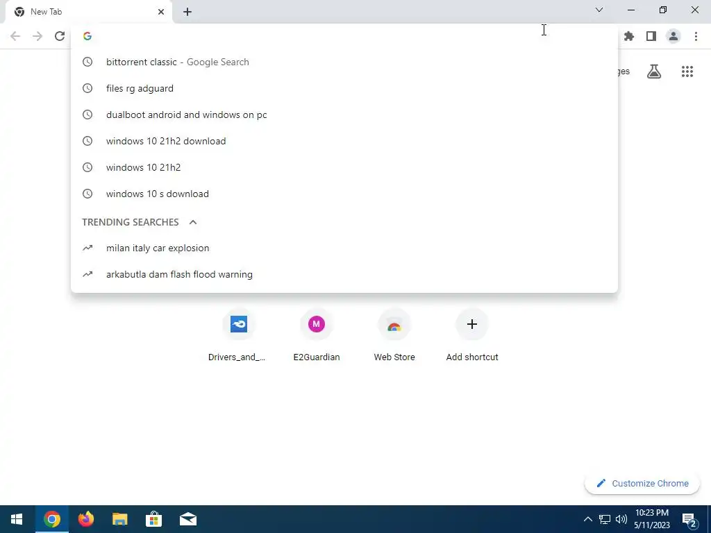Go forward using the forward arrow
The height and width of the screenshot is (533, 711).
click(37, 36)
